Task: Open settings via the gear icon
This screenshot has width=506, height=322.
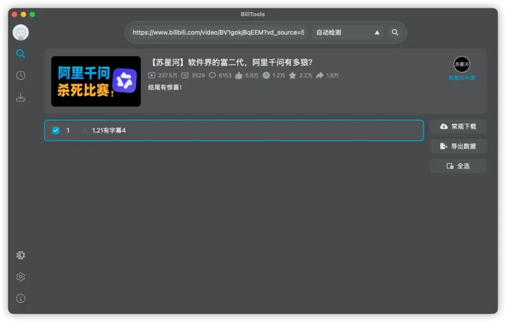Action: (21, 277)
